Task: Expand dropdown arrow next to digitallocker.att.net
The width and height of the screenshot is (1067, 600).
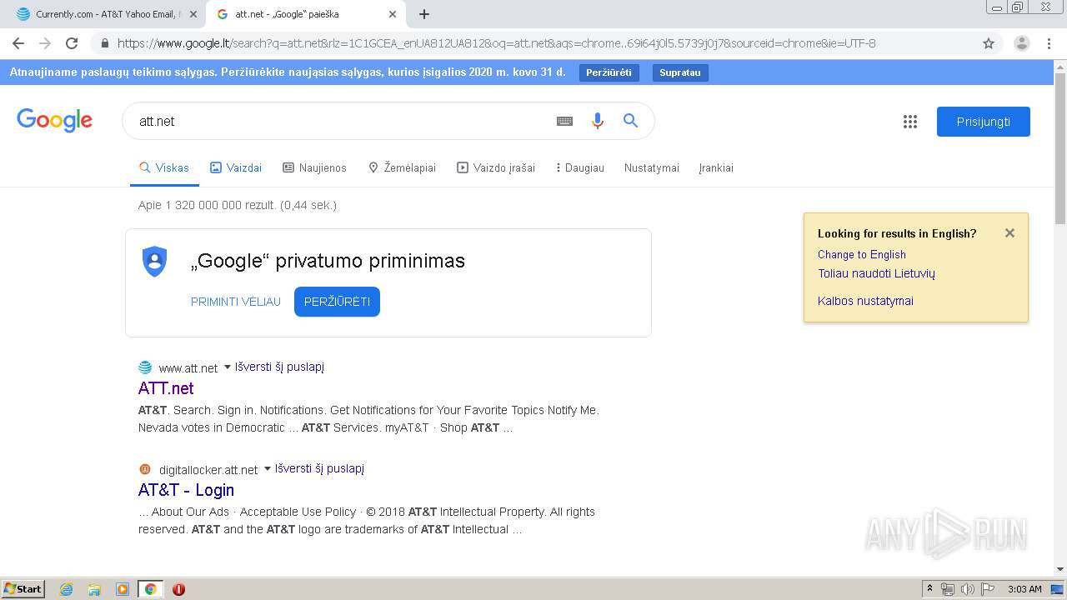Action: [x=267, y=468]
